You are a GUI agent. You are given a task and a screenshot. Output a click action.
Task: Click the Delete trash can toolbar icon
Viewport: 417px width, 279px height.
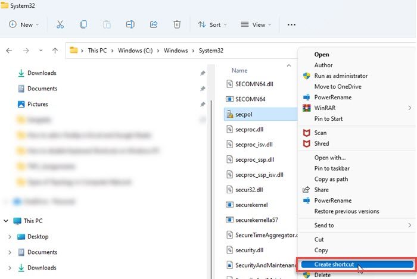click(177, 25)
